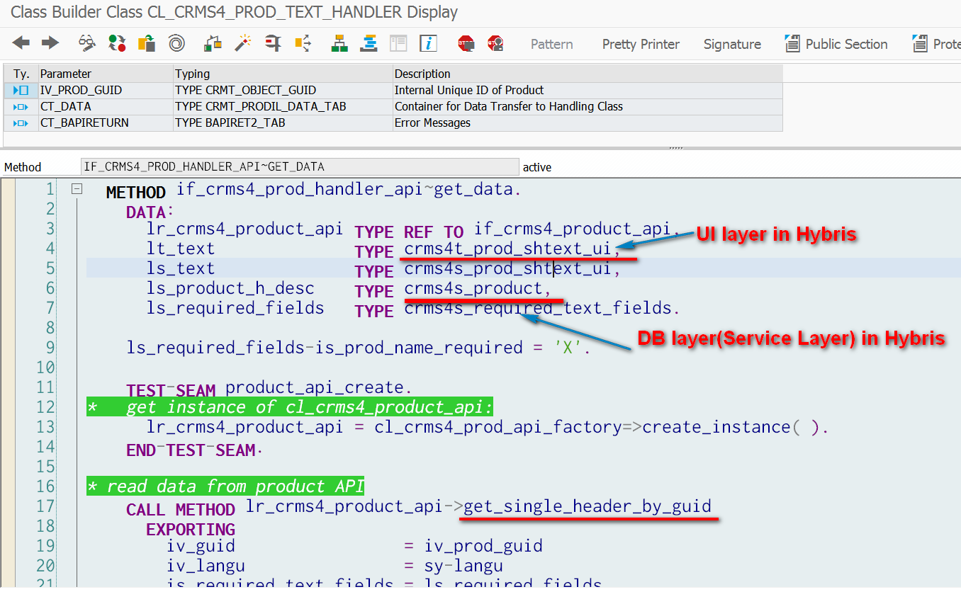Click the Forward arrow icon

pyautogui.click(x=50, y=43)
